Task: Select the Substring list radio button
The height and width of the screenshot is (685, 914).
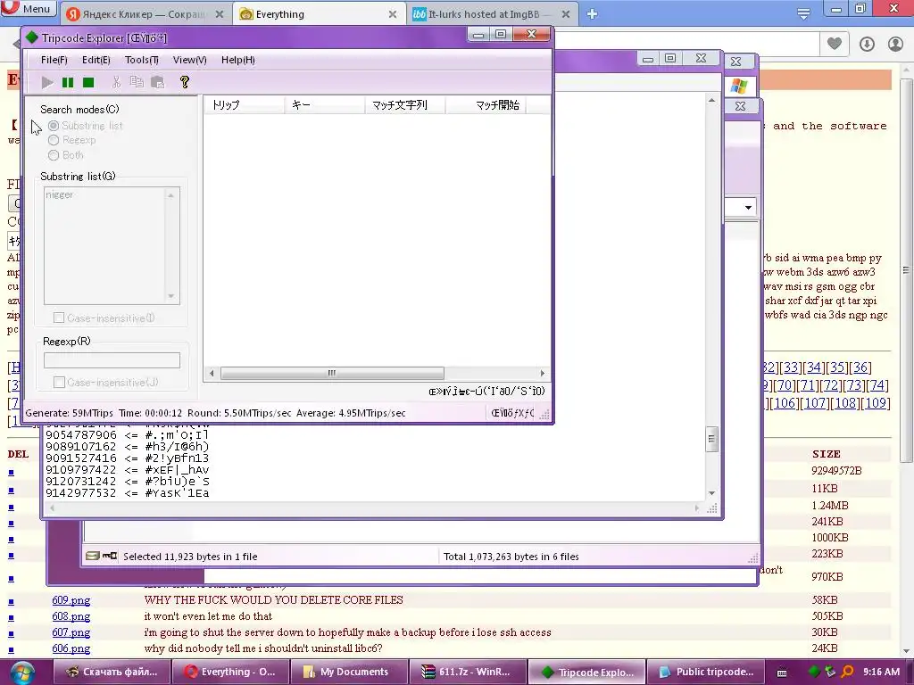Action: (54, 125)
